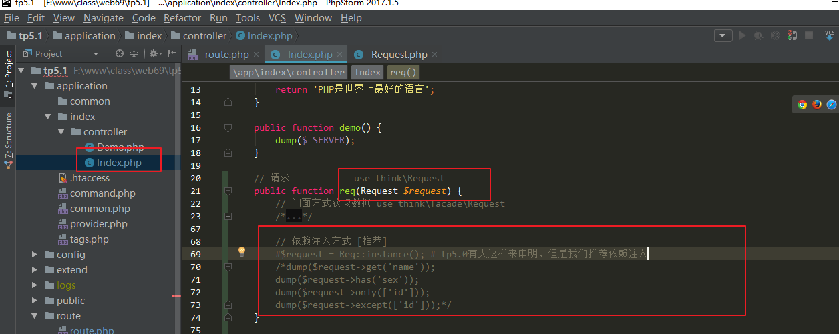Collapse all in the Project panel

point(134,53)
